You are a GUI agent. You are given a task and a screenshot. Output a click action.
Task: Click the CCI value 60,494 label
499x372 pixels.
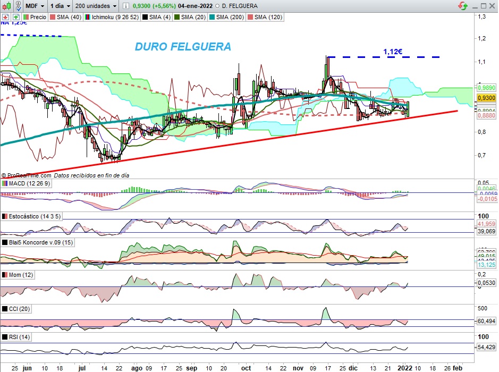coord(487,321)
